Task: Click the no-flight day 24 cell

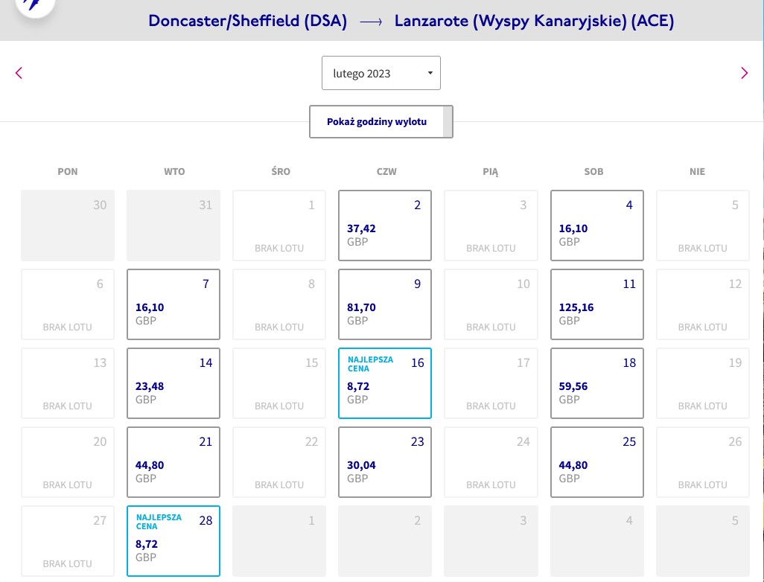Action: pyautogui.click(x=491, y=462)
